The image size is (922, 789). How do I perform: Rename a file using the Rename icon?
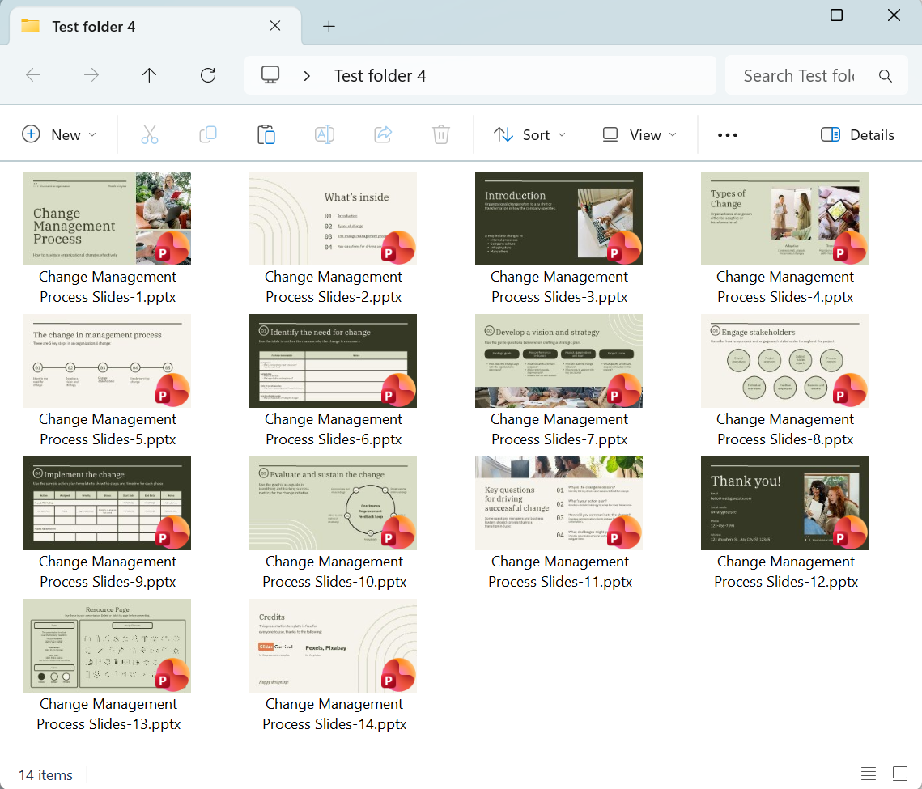[325, 134]
